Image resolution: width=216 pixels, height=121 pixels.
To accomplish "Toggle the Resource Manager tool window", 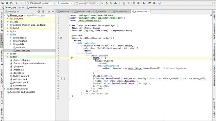I will (2, 22).
